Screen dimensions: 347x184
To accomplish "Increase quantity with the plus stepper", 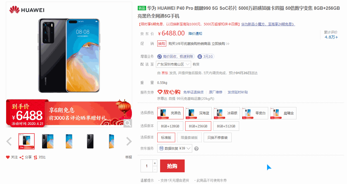I will (155, 163).
